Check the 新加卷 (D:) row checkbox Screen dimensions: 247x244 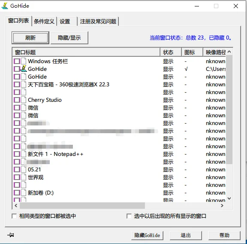[x=17, y=192]
